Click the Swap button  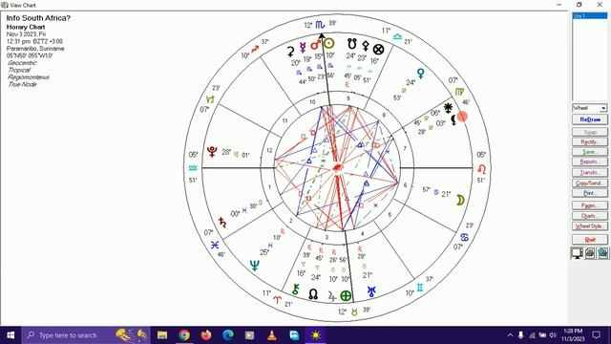(x=590, y=132)
